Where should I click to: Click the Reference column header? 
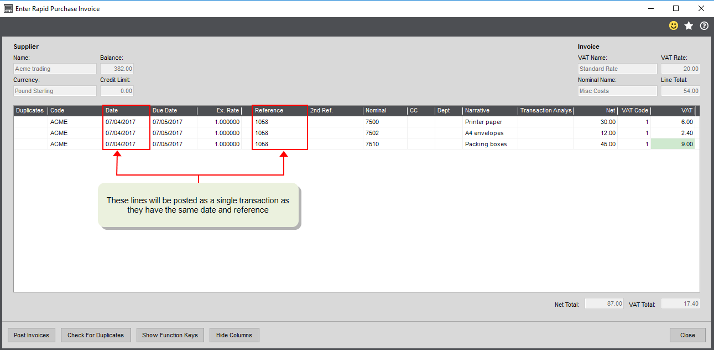click(279, 111)
